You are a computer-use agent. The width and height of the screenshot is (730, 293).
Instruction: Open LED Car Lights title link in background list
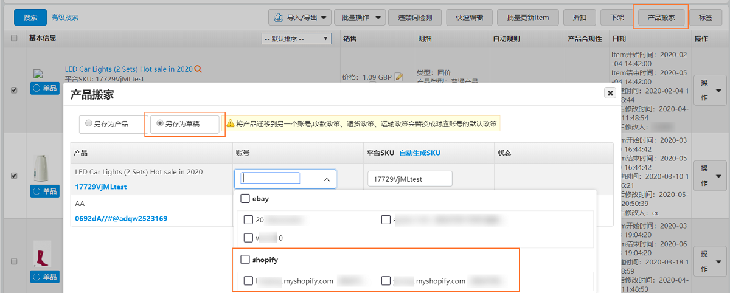click(x=128, y=69)
